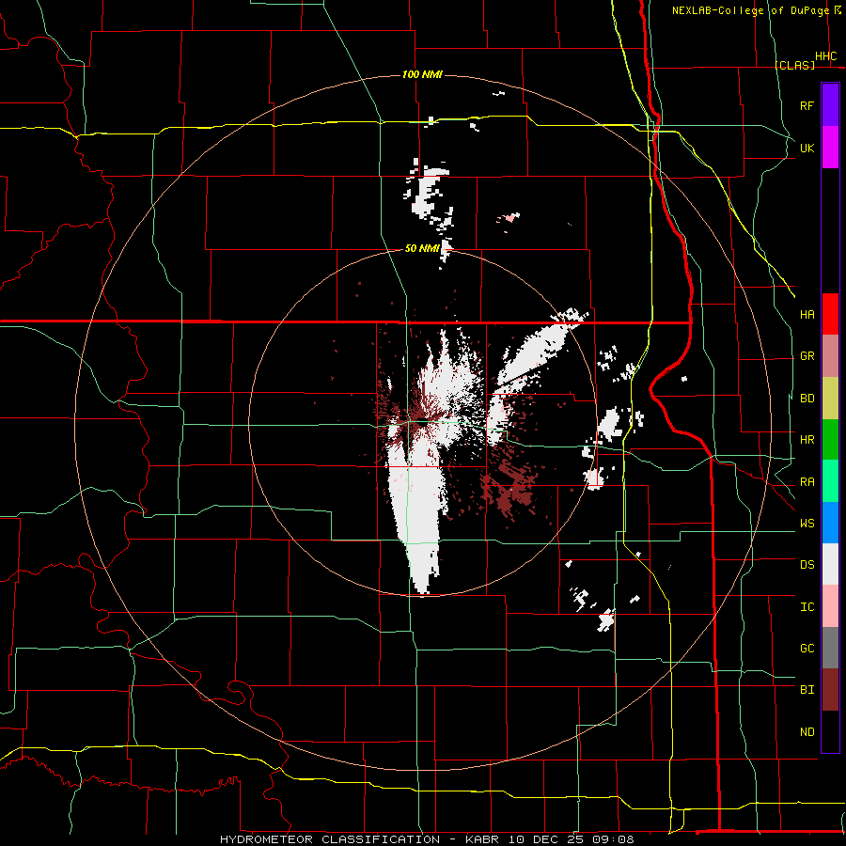Click the UK magenta legend swatch
This screenshot has width=846, height=846.
click(x=830, y=148)
